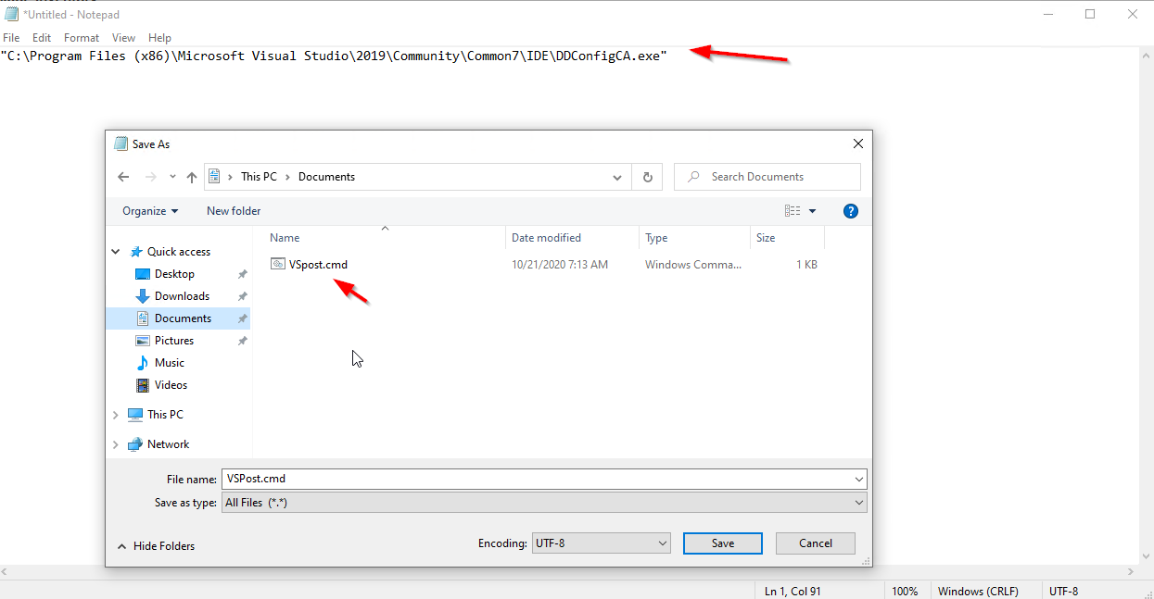Collapse the folder pane with Hide Folders
The height and width of the screenshot is (599, 1154).
[156, 546]
